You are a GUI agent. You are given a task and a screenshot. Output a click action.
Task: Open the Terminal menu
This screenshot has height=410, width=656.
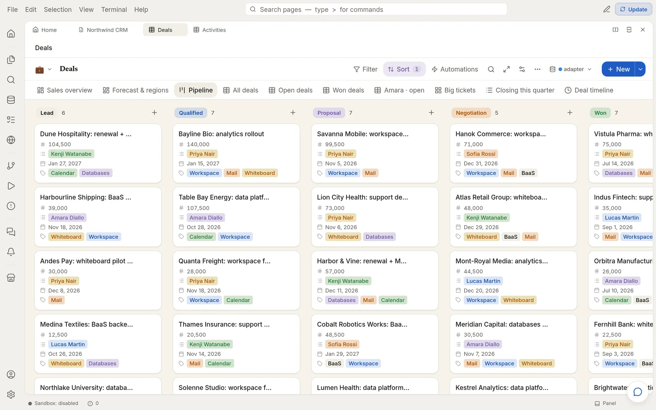pos(114,9)
